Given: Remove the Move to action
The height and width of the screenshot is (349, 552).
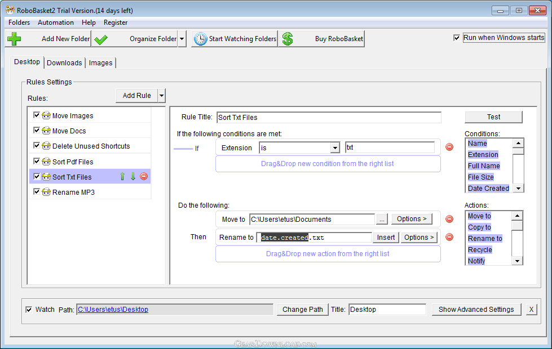Looking at the screenshot, I should coord(449,219).
